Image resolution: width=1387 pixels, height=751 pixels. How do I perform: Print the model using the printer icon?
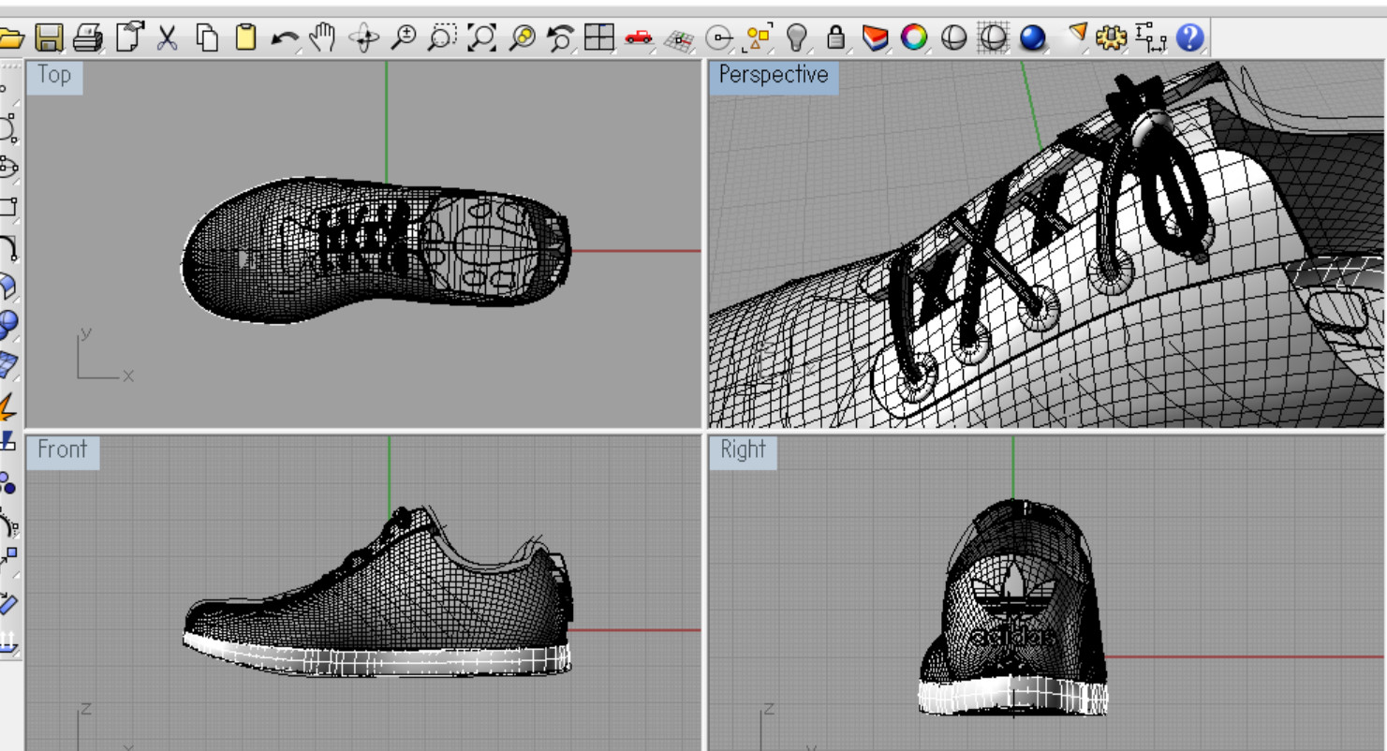pos(88,37)
